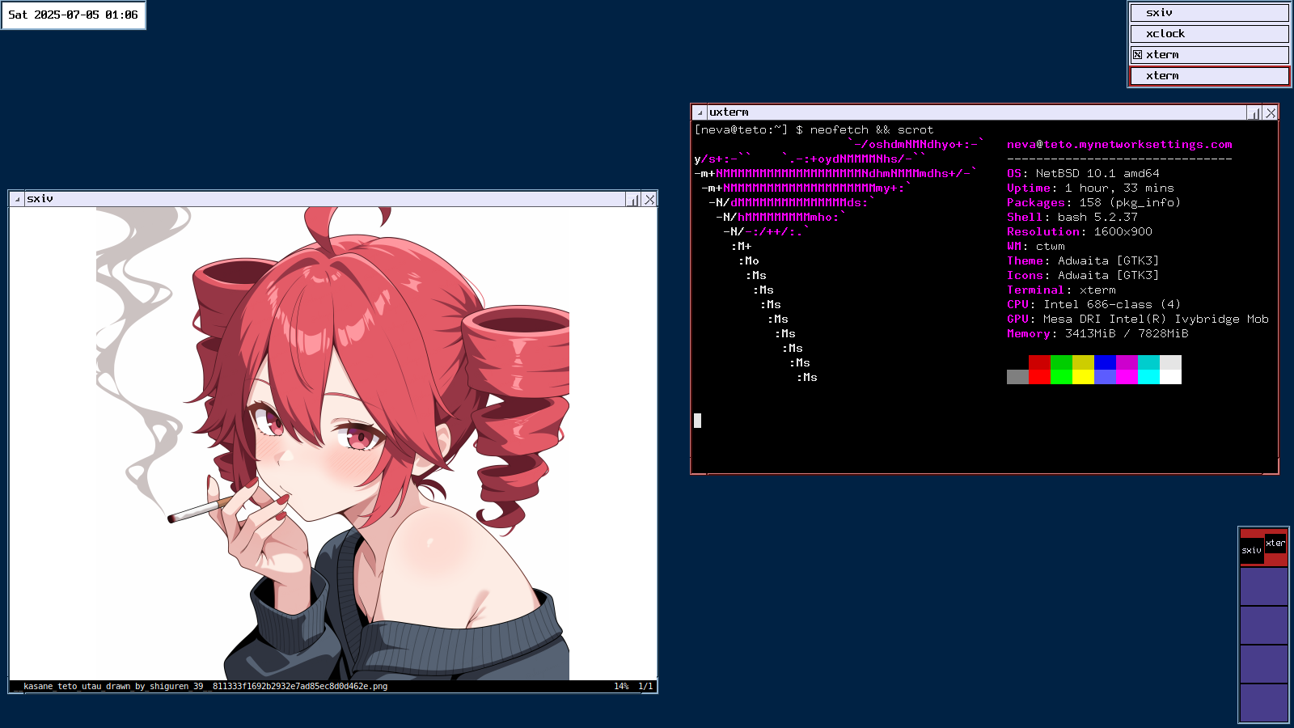Click the 'Uptime: 1 hour, 33 mins' line

coord(1090,188)
